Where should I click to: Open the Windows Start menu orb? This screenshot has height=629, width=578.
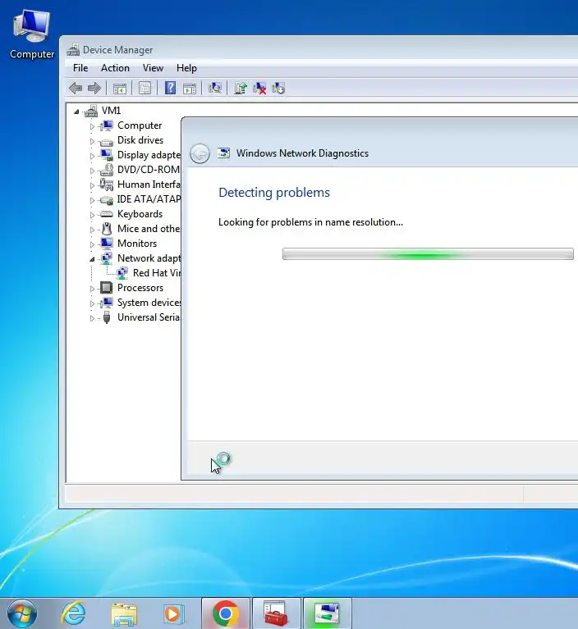[x=22, y=613]
